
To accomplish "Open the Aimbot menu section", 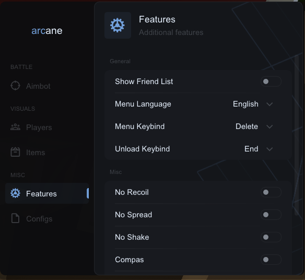I will [x=38, y=86].
